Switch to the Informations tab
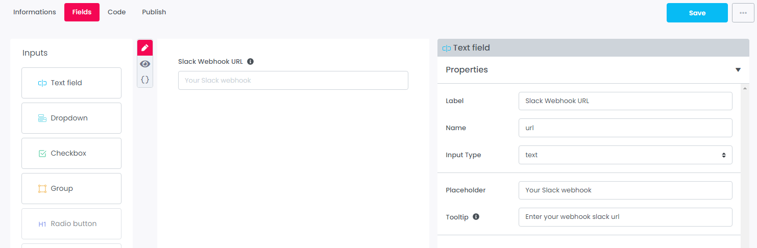 coord(35,12)
